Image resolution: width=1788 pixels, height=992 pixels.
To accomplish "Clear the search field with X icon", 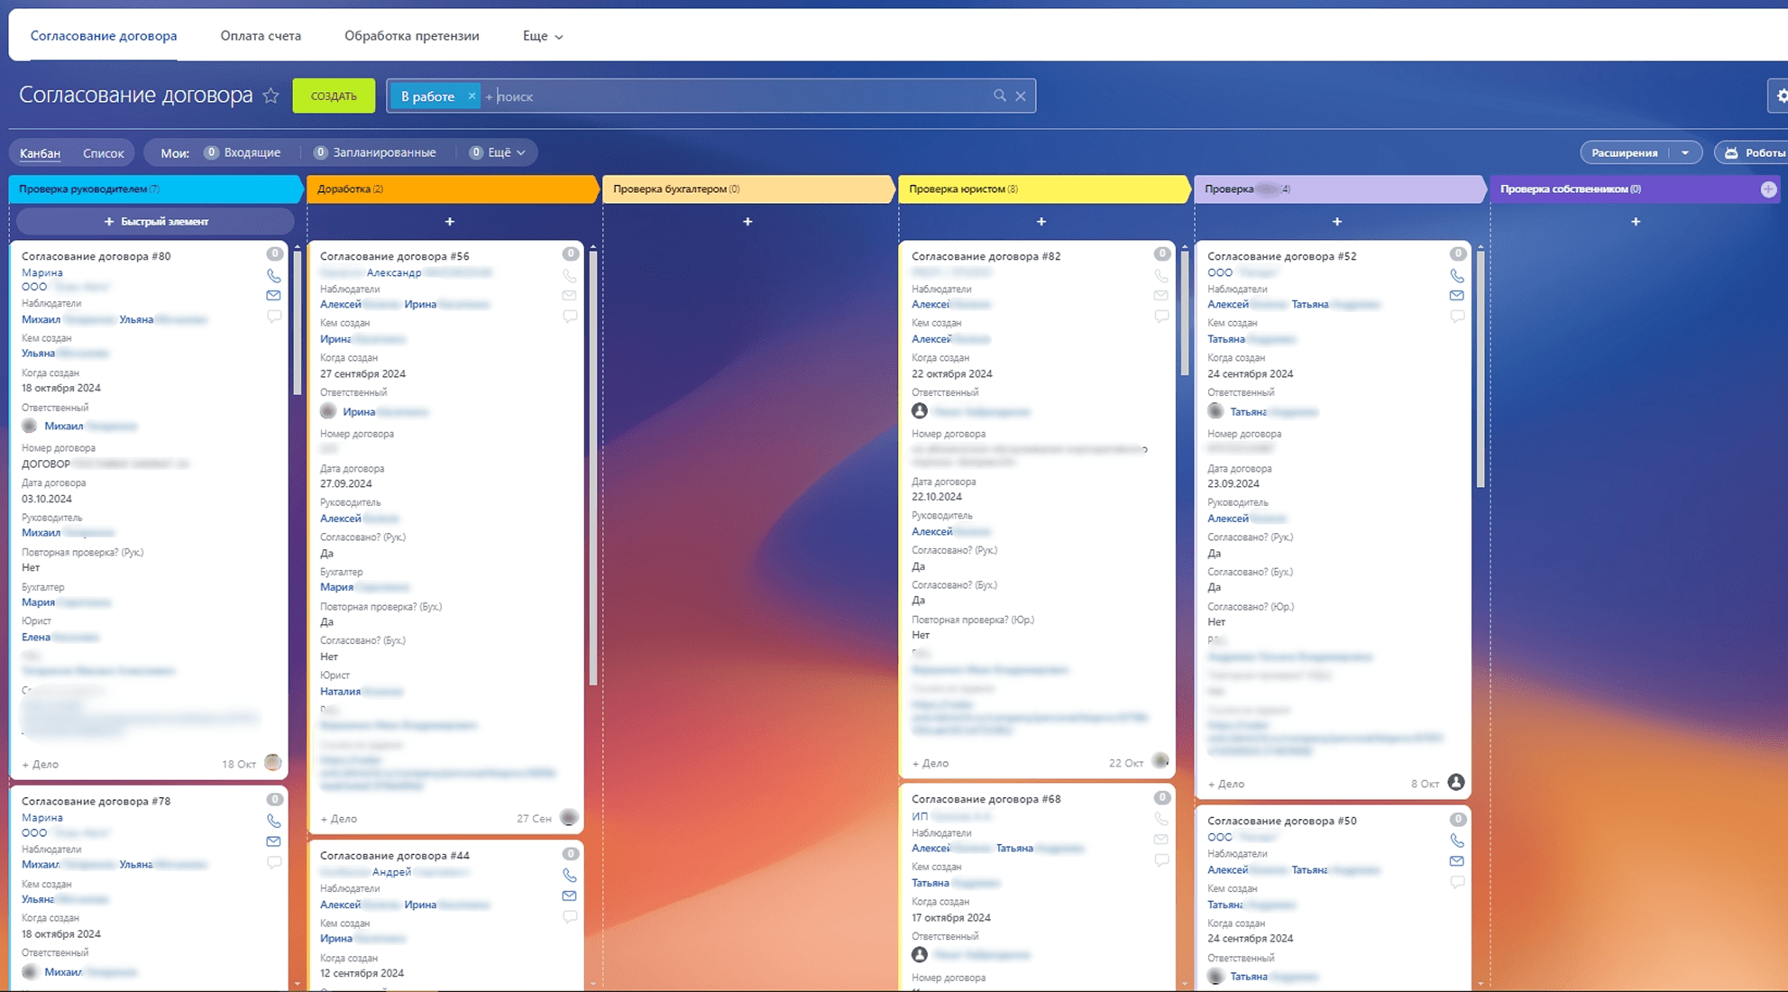I will [x=1021, y=96].
